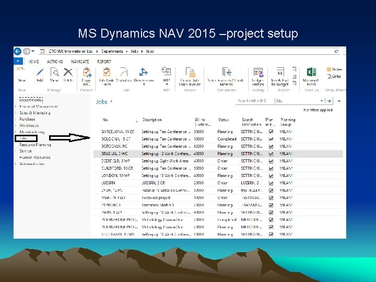
Task: Switch to the REPORT ribbon tab
Action: click(104, 62)
